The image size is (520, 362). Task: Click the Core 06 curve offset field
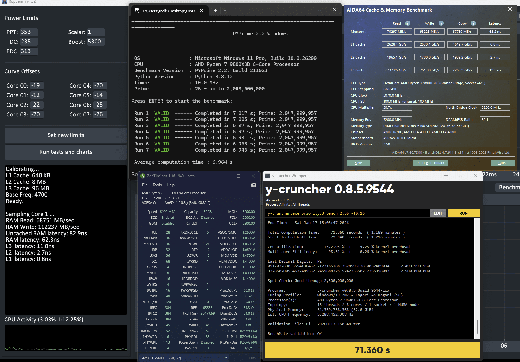pyautogui.click(x=100, y=105)
